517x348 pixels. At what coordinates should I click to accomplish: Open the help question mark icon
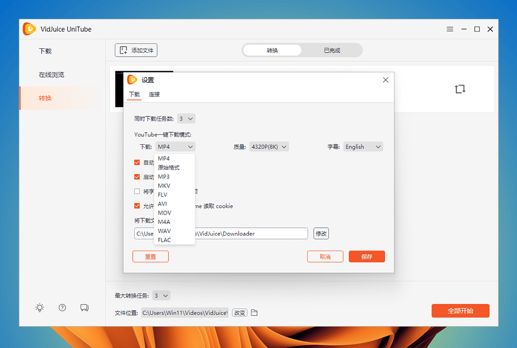62,308
